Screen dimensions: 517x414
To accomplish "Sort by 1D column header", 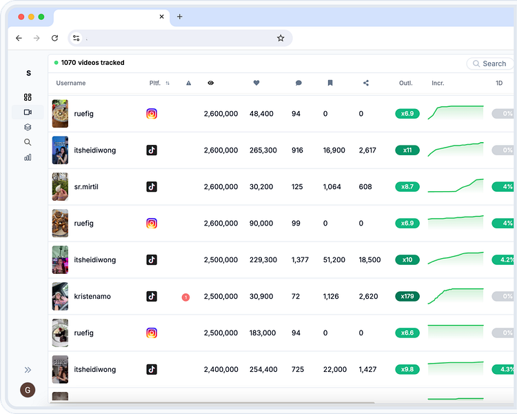I will pyautogui.click(x=499, y=83).
